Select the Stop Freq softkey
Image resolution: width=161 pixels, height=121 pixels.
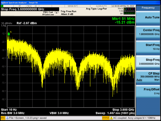coord(148,62)
